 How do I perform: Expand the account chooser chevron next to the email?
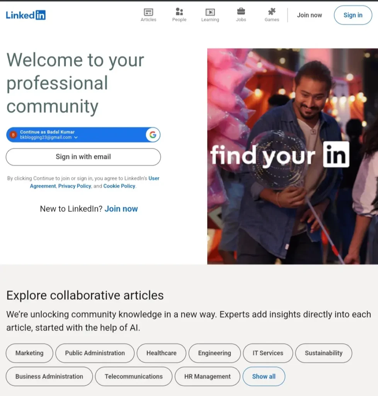coord(76,137)
